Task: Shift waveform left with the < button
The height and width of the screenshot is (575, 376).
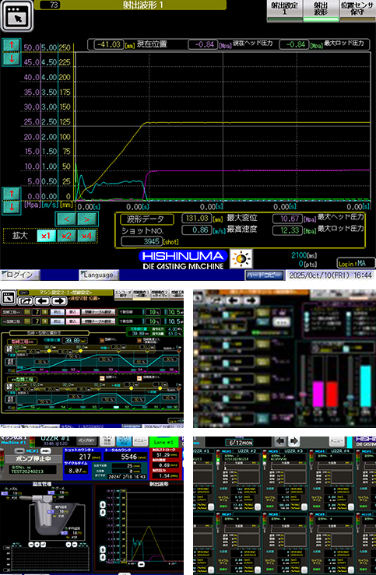Action: [65, 219]
